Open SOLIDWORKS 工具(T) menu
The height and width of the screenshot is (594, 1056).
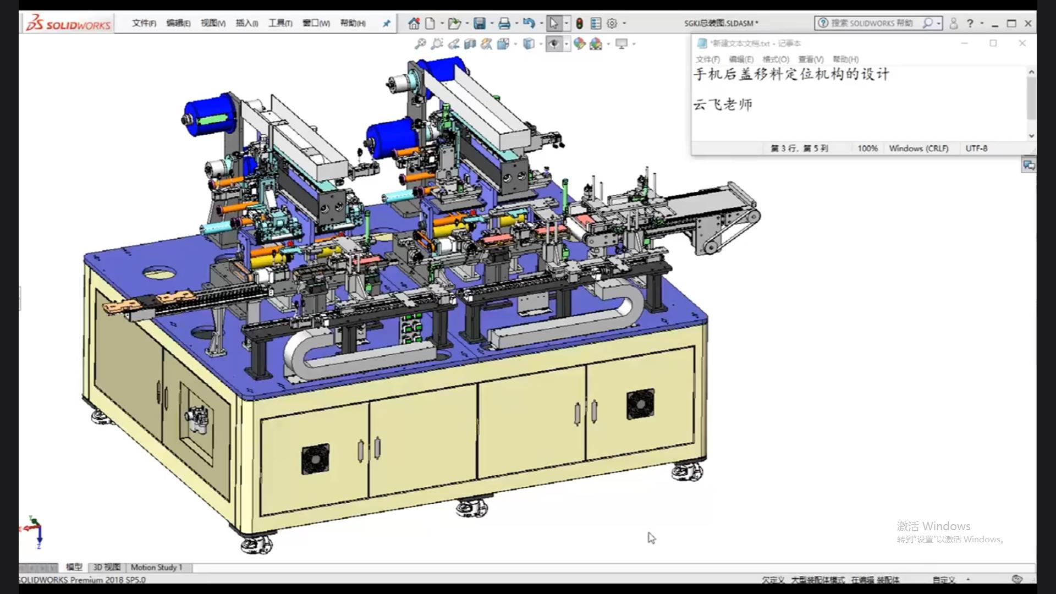point(280,23)
